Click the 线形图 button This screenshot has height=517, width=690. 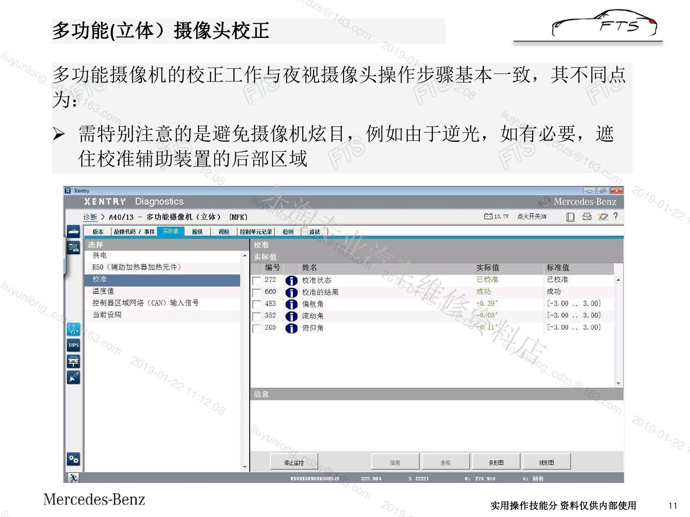click(546, 462)
